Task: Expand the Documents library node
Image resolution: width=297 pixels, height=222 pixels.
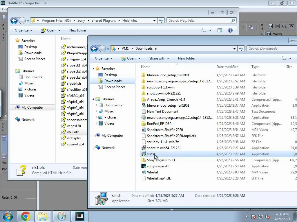Action: tap(96, 105)
